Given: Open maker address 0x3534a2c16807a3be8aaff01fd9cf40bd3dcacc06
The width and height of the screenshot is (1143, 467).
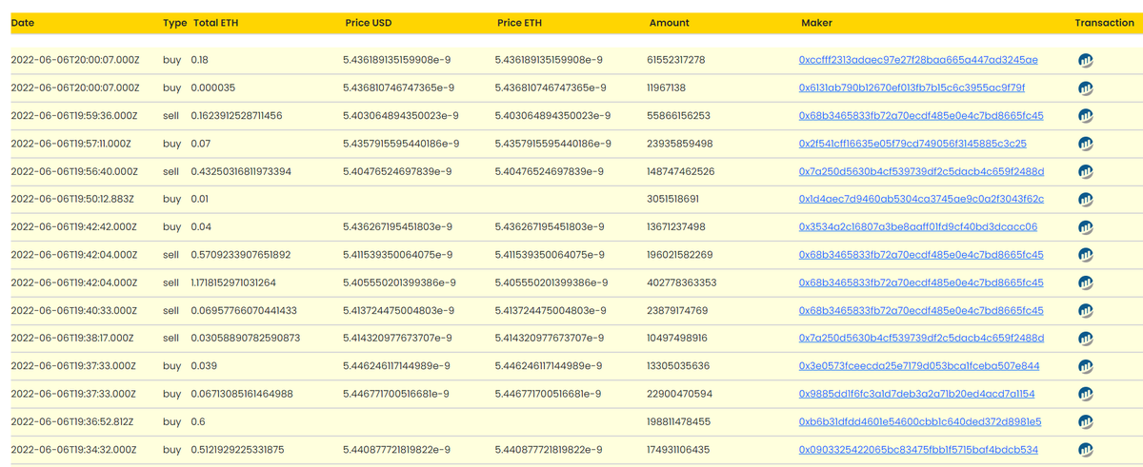Looking at the screenshot, I should click(918, 227).
